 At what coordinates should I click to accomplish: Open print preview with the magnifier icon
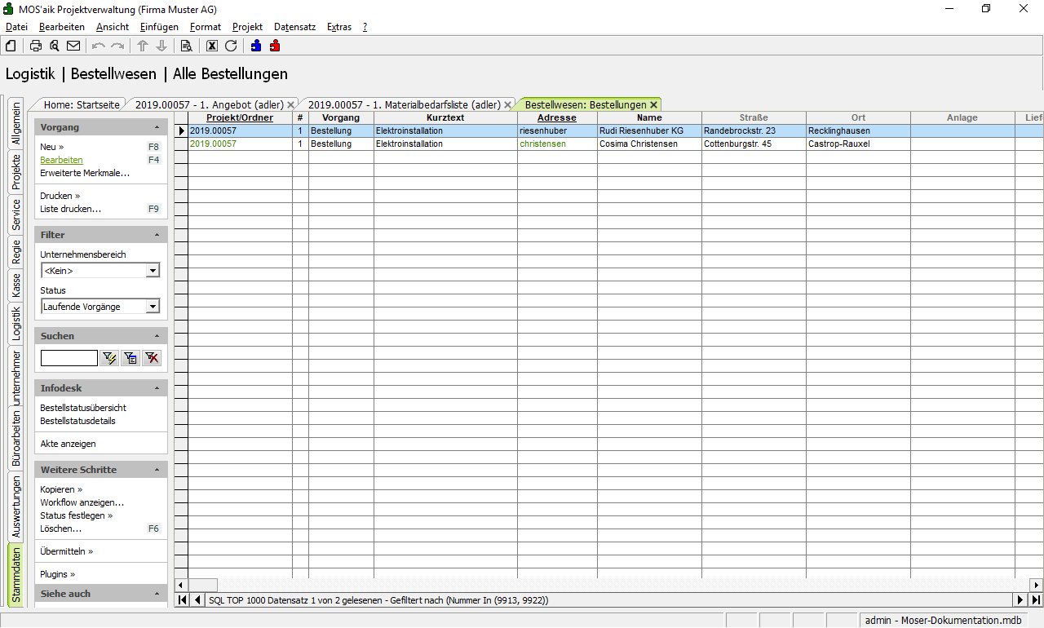[55, 46]
